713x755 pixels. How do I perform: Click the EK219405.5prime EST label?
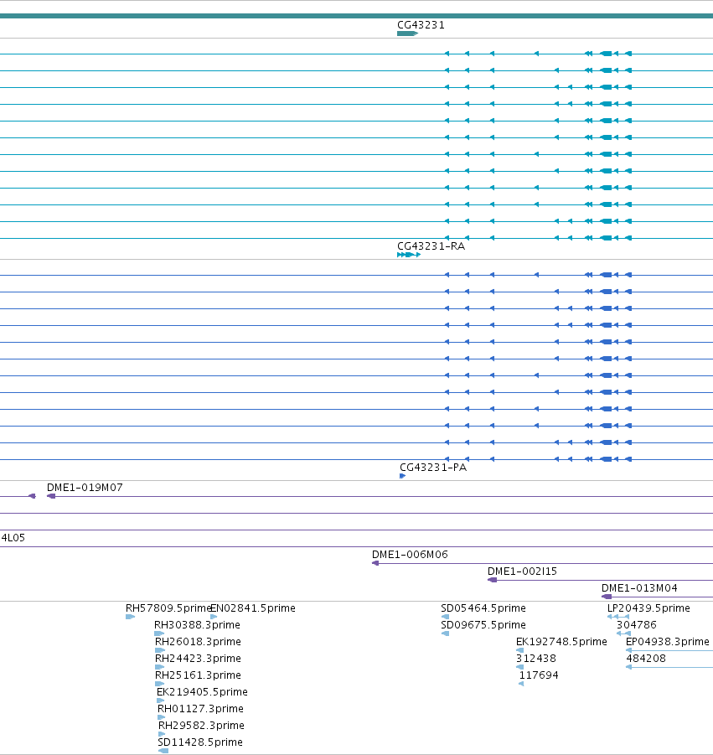pos(202,692)
